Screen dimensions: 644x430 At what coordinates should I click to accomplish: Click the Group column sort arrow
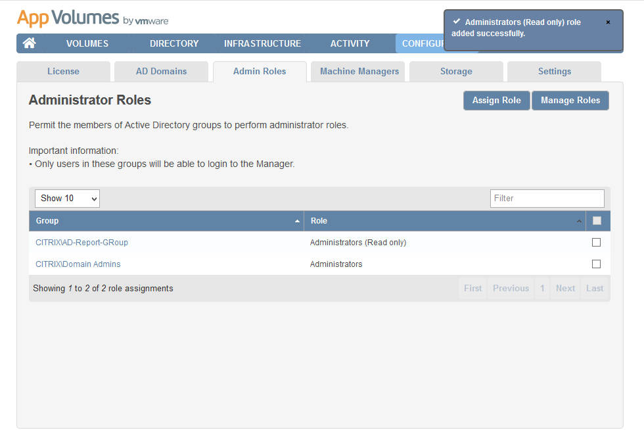pos(297,221)
